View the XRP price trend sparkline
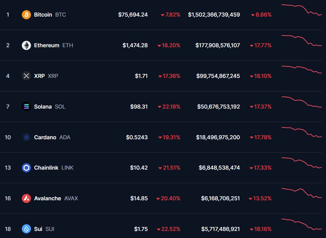This screenshot has width=326, height=238. click(x=301, y=70)
